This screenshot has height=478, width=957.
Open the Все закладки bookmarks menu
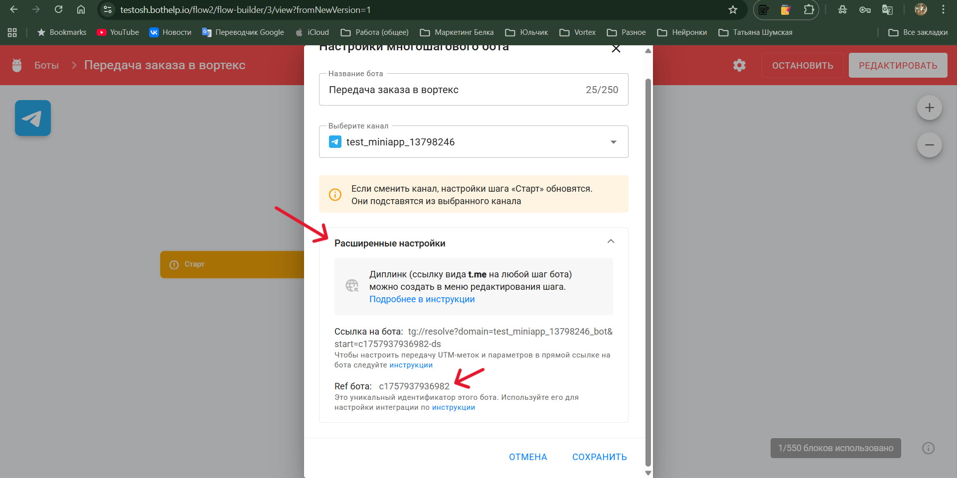click(x=918, y=32)
